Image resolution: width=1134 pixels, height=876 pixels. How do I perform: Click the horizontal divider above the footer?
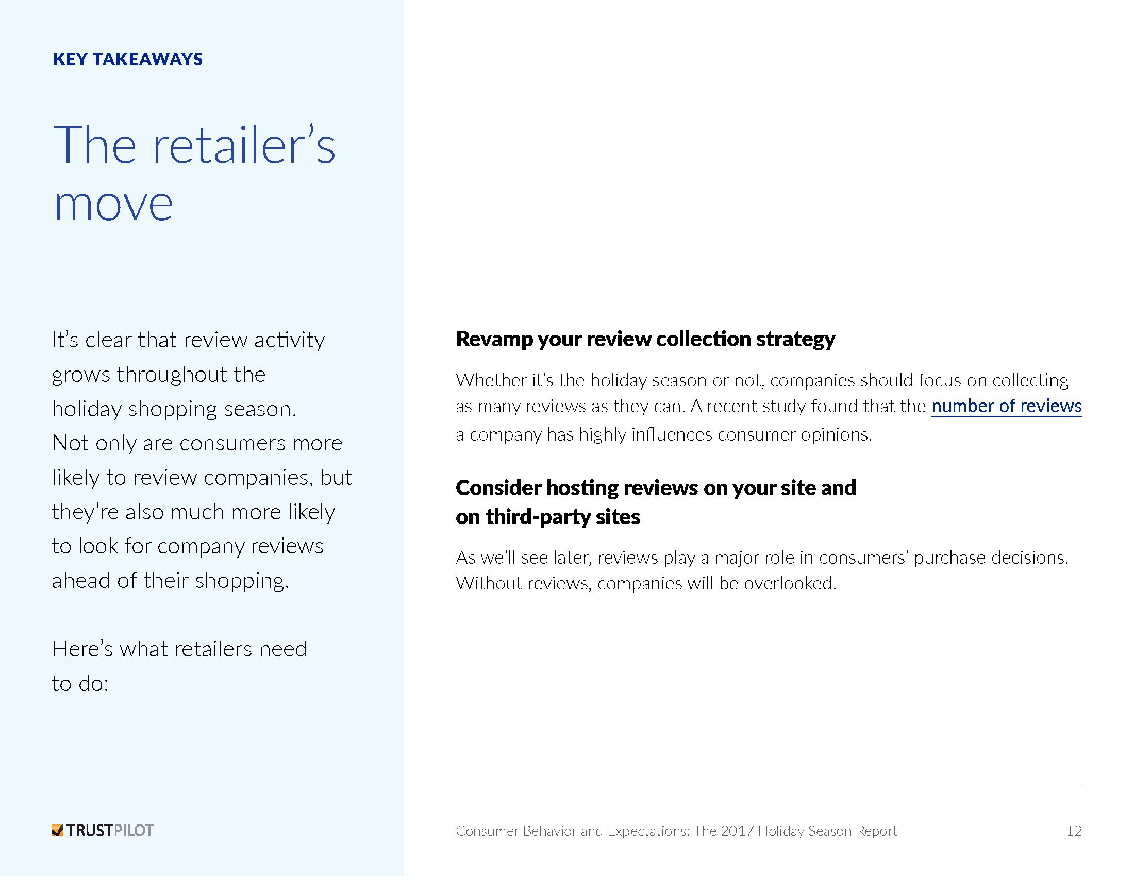pos(769,784)
